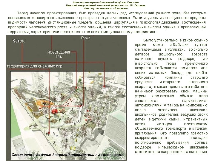Screen dimensions: 215x161
Task: Click header line 'Институт дистанционного образования'
Action: 106,8
